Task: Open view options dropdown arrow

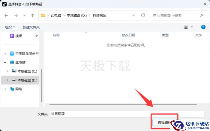Action: 192,27
